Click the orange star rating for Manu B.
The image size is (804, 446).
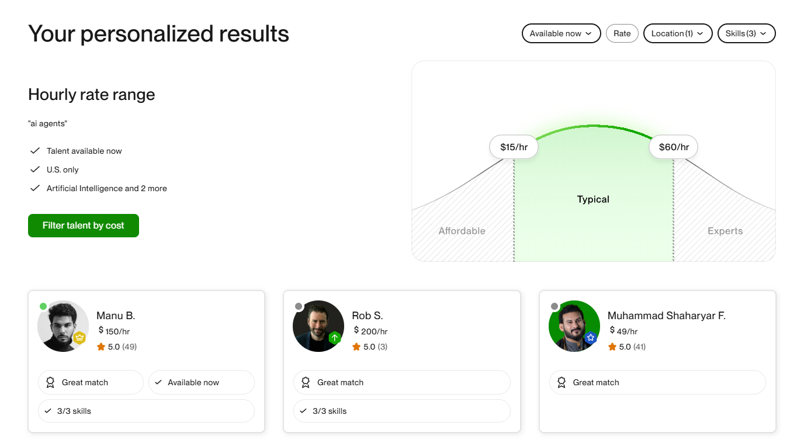101,347
